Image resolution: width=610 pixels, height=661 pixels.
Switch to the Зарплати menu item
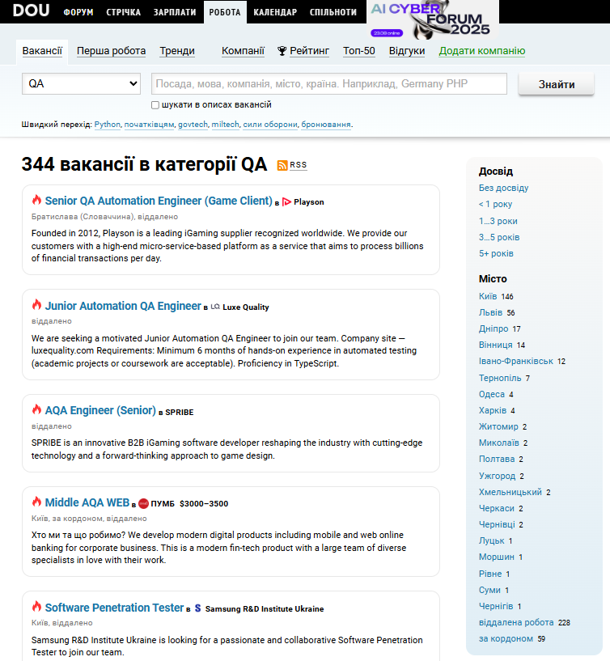pos(175,12)
